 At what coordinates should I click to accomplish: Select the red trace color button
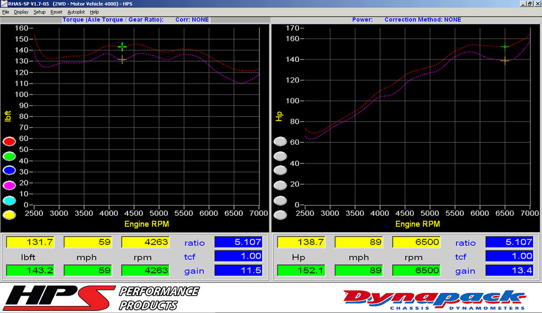8,141
